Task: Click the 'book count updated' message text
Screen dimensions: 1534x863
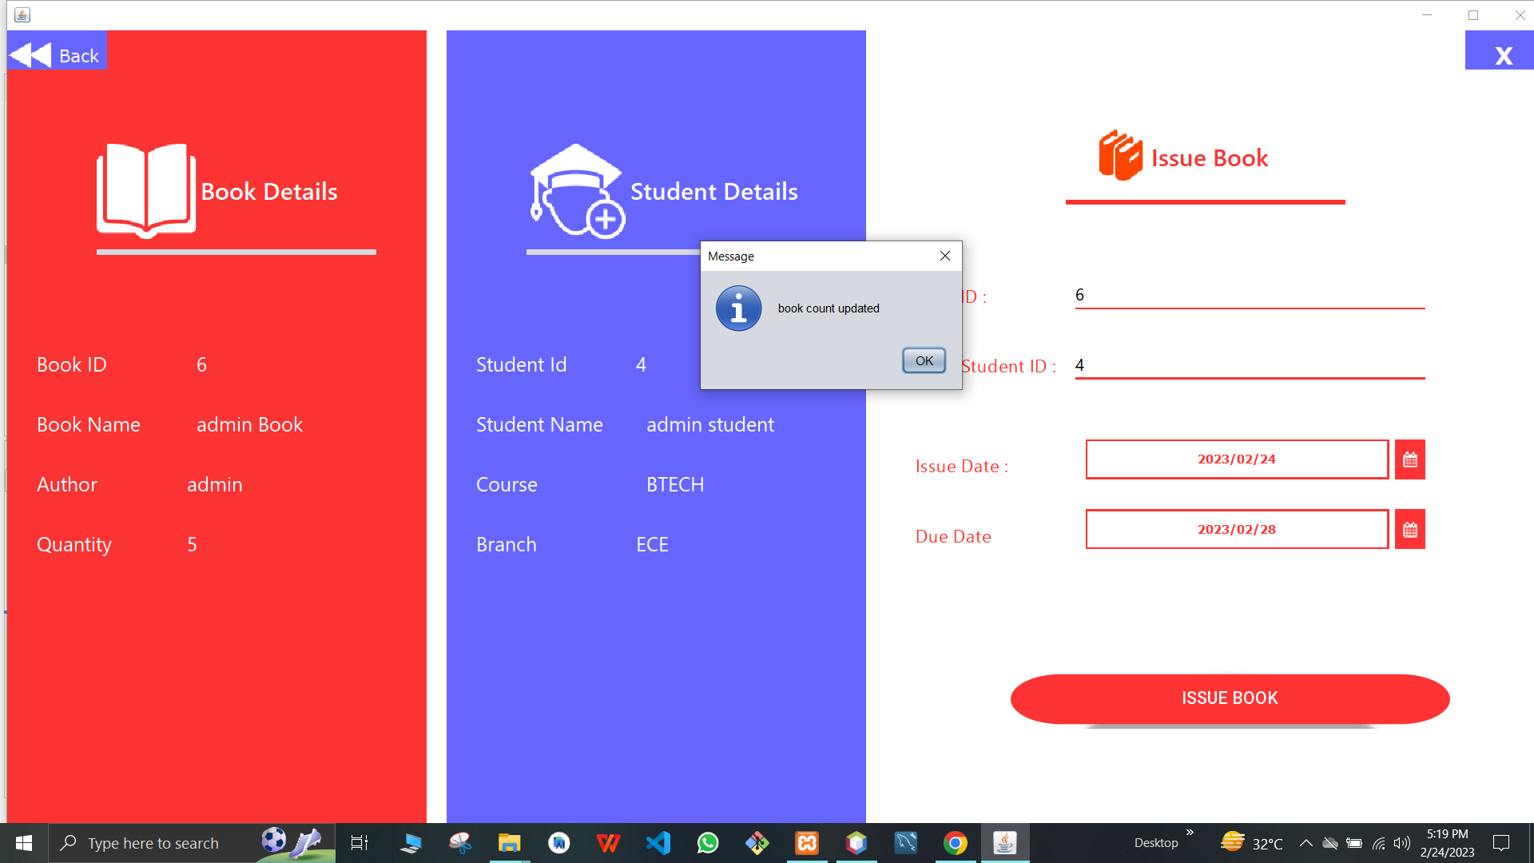Action: pos(829,308)
